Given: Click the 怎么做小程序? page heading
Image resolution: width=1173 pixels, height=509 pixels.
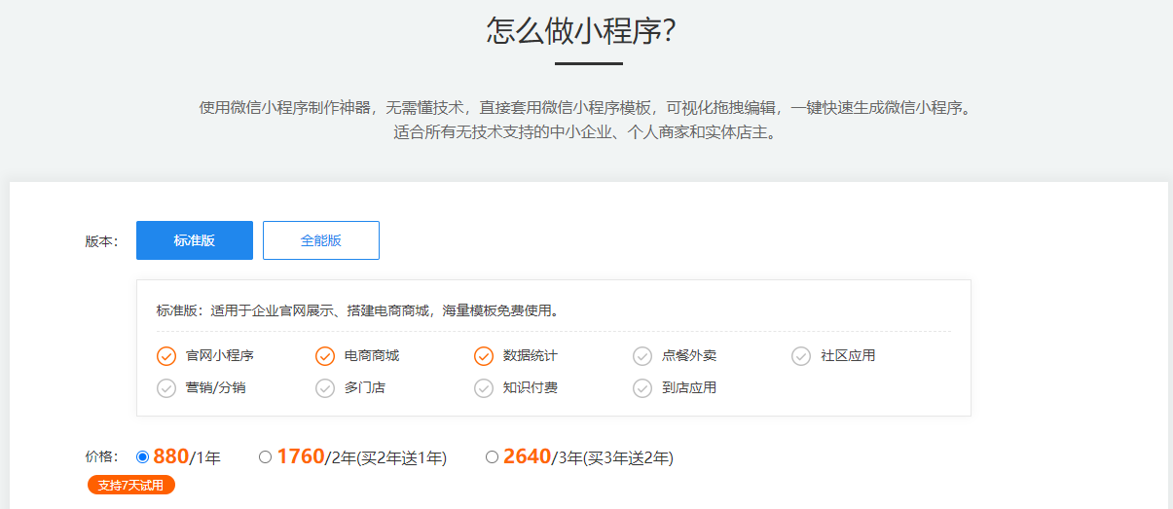Looking at the screenshot, I should coord(581,31).
